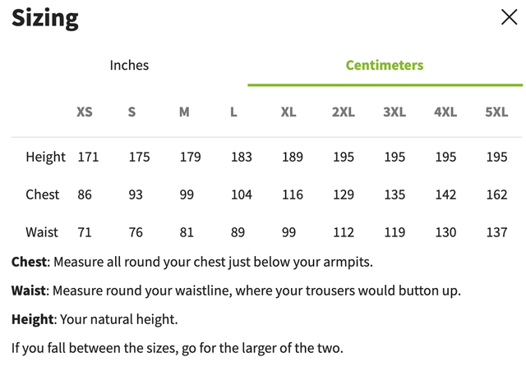Click the XL size column header
The height and width of the screenshot is (366, 526).
[288, 112]
